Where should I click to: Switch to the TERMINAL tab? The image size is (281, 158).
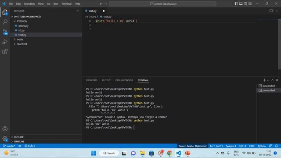(143, 80)
